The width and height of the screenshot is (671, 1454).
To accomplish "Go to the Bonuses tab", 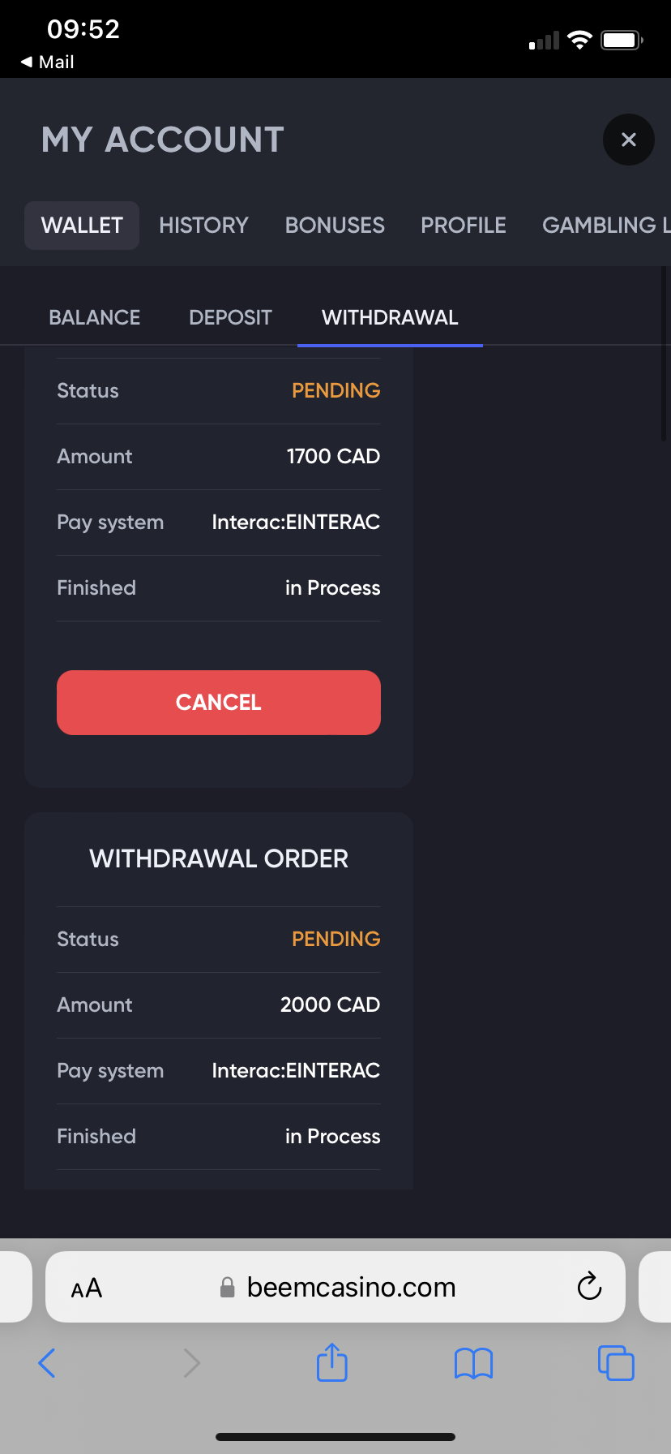I will 335,226.
